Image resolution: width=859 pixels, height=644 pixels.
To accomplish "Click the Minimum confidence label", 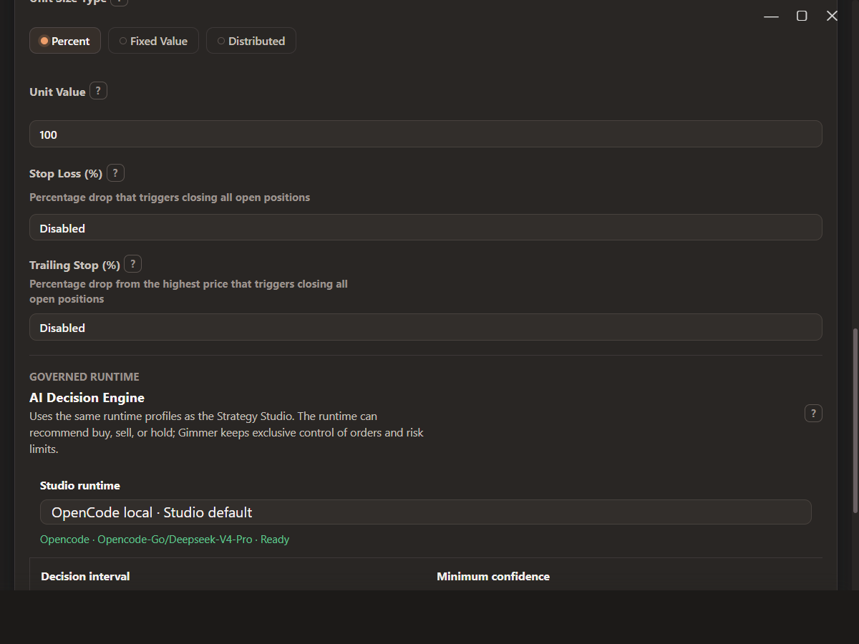I will [493, 577].
